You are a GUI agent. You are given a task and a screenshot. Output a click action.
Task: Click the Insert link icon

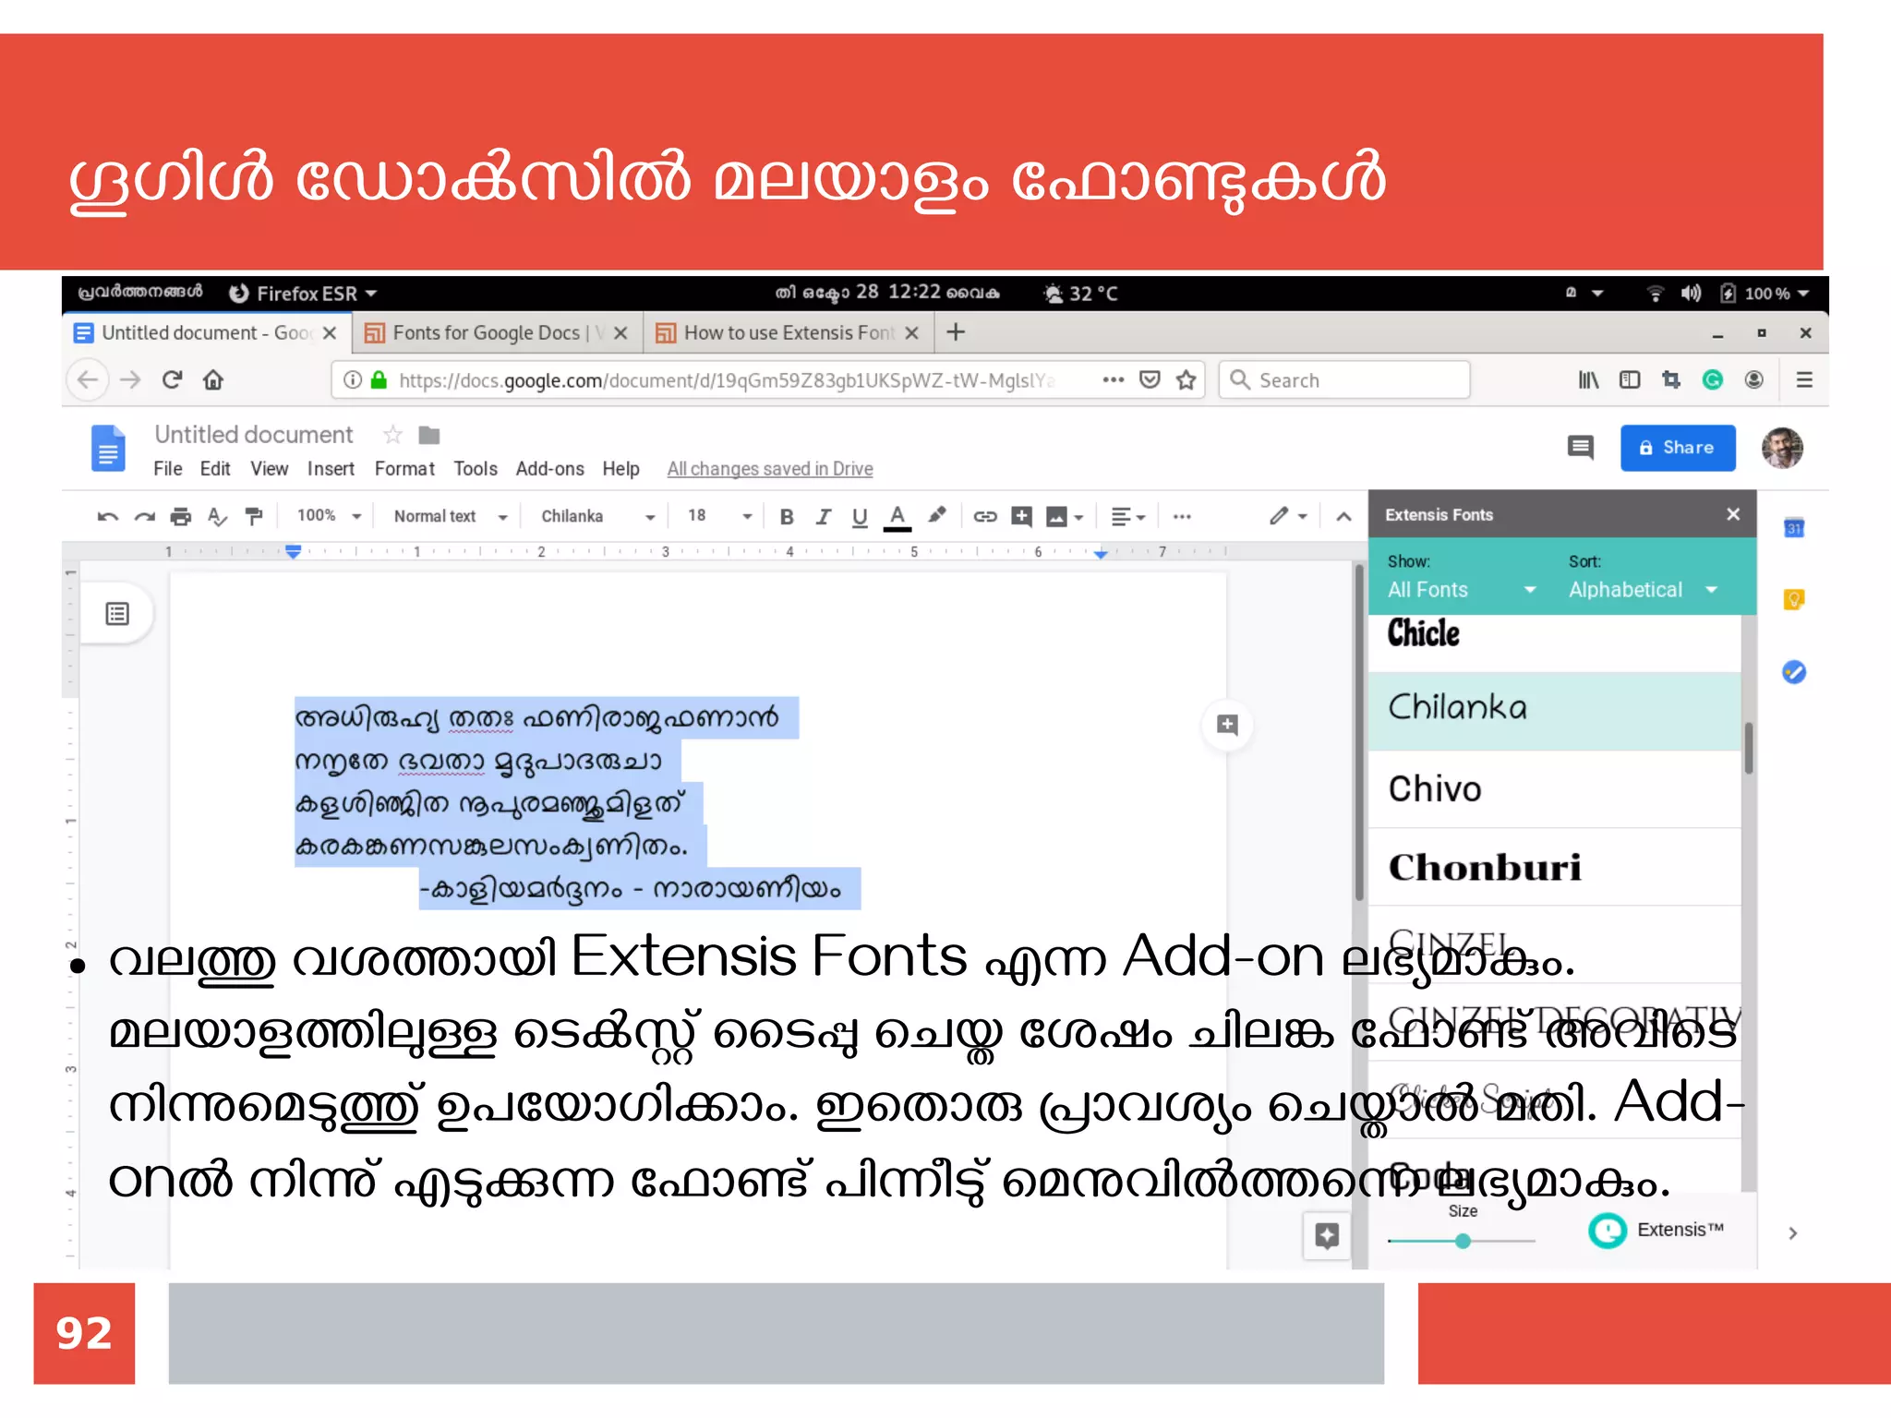pyautogui.click(x=984, y=517)
